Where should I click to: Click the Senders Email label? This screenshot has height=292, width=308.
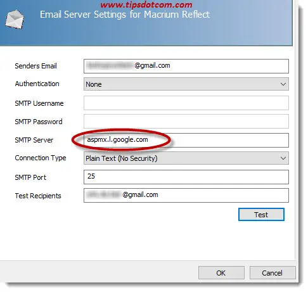tap(35, 66)
